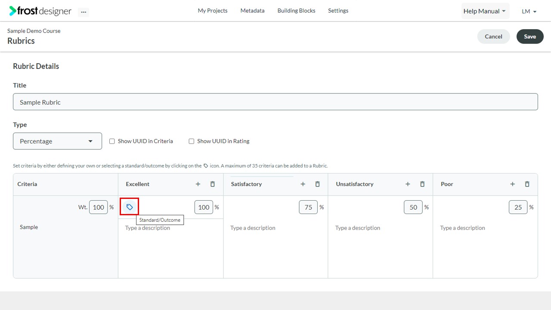Image resolution: width=551 pixels, height=310 pixels.
Task: Open the Standard/Outcome tag icon
Action: 130,207
